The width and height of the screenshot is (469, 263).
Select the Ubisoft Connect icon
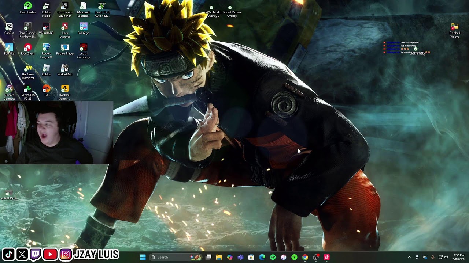9,93
